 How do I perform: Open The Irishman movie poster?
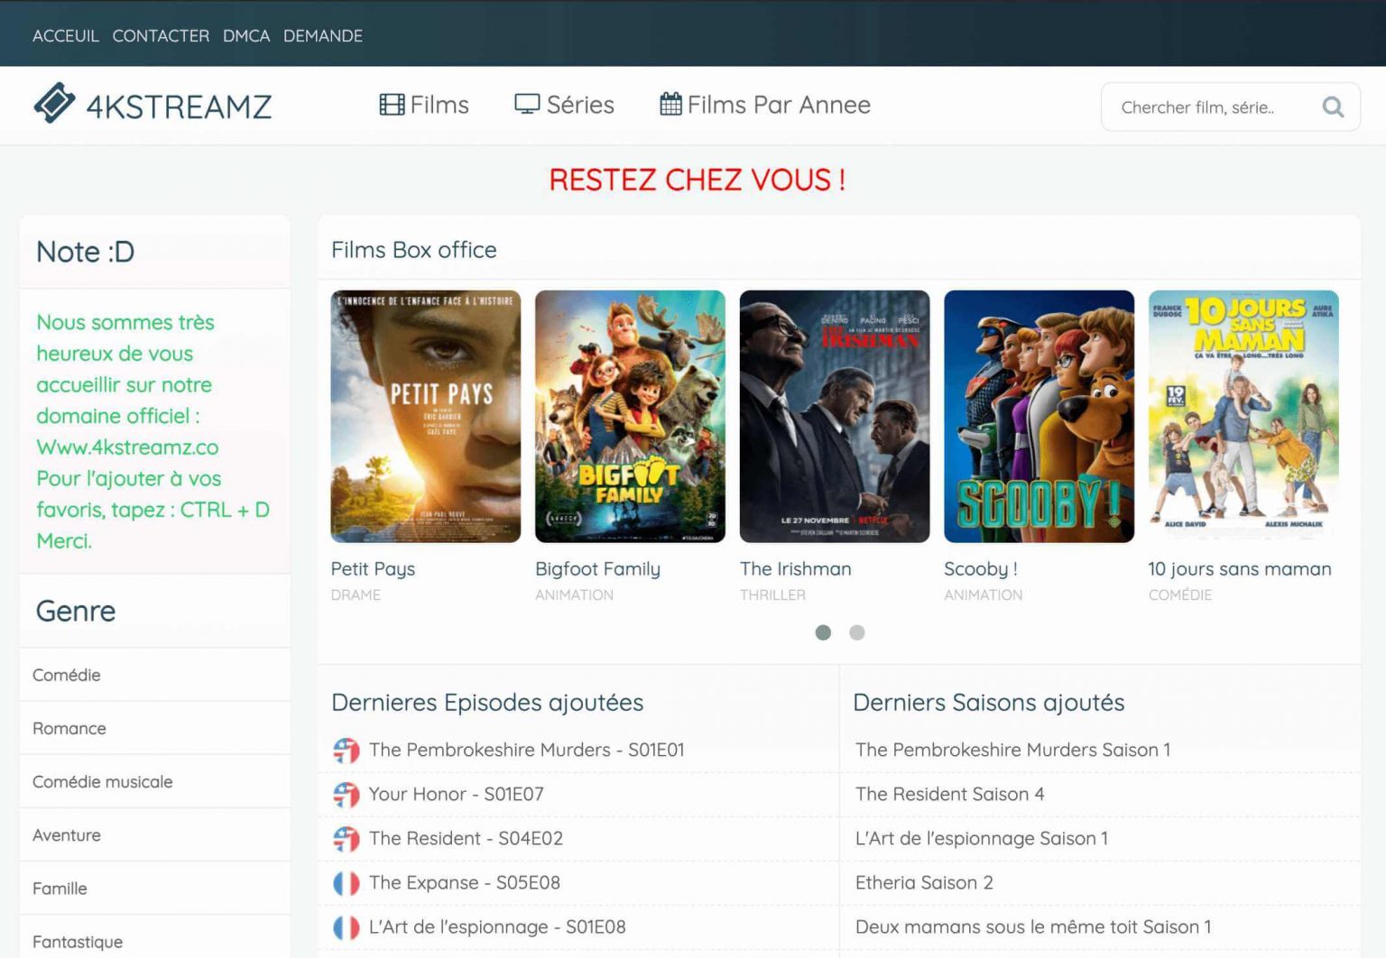pos(834,417)
